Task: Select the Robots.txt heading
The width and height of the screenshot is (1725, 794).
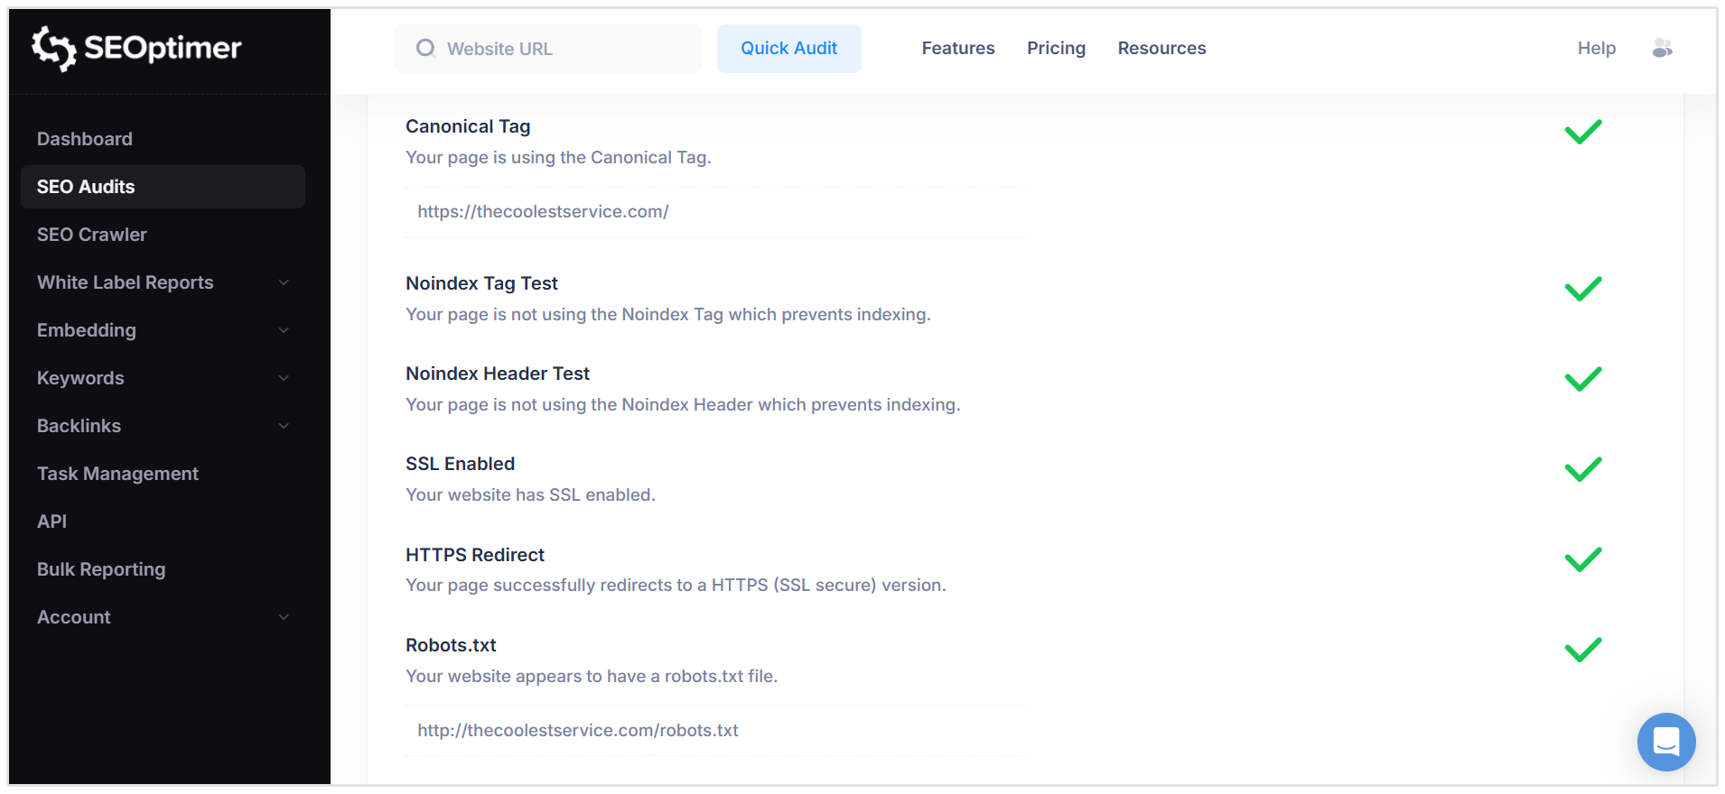Action: pyautogui.click(x=451, y=645)
